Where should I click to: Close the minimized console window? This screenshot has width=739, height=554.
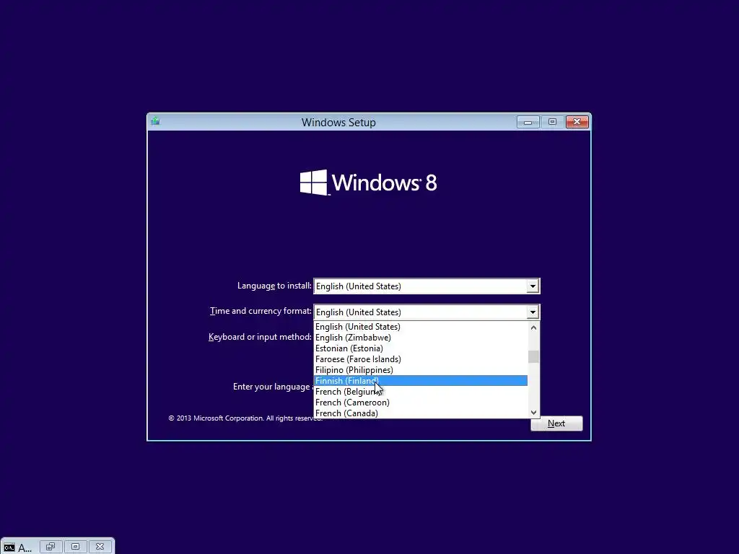[100, 547]
